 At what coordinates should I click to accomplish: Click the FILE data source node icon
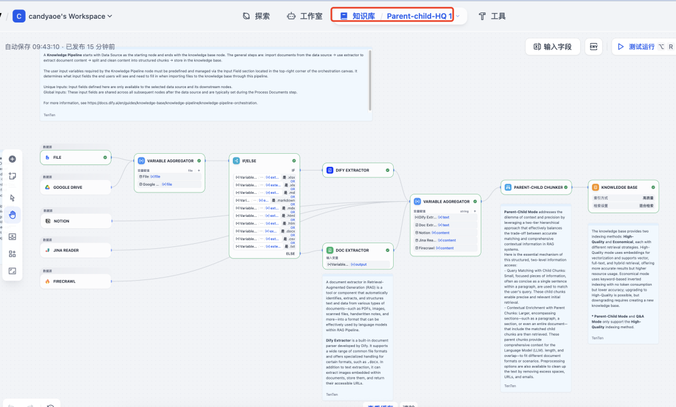pos(48,158)
